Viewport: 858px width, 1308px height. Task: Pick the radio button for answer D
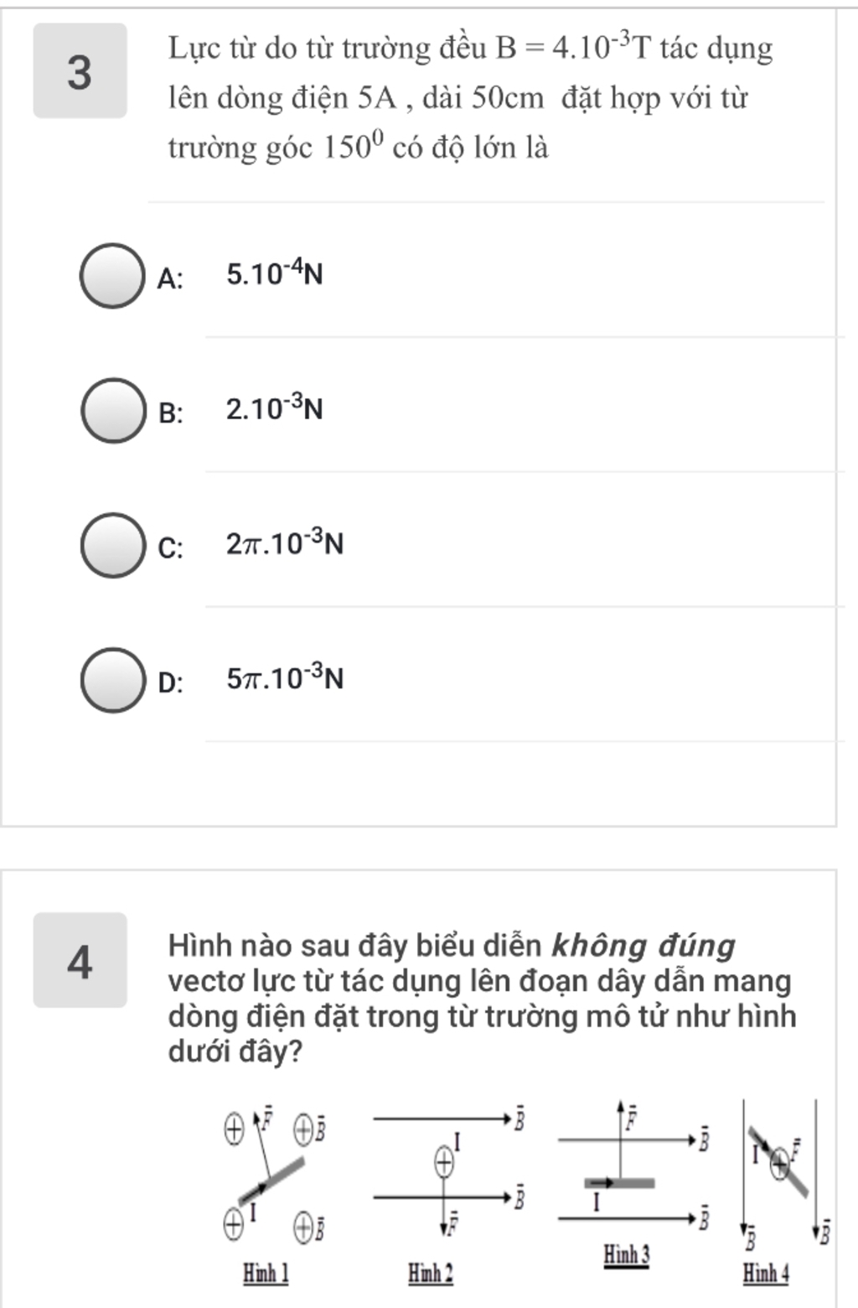click(112, 680)
